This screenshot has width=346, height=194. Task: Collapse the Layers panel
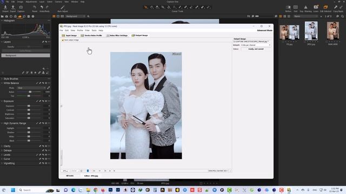click(x=2, y=42)
